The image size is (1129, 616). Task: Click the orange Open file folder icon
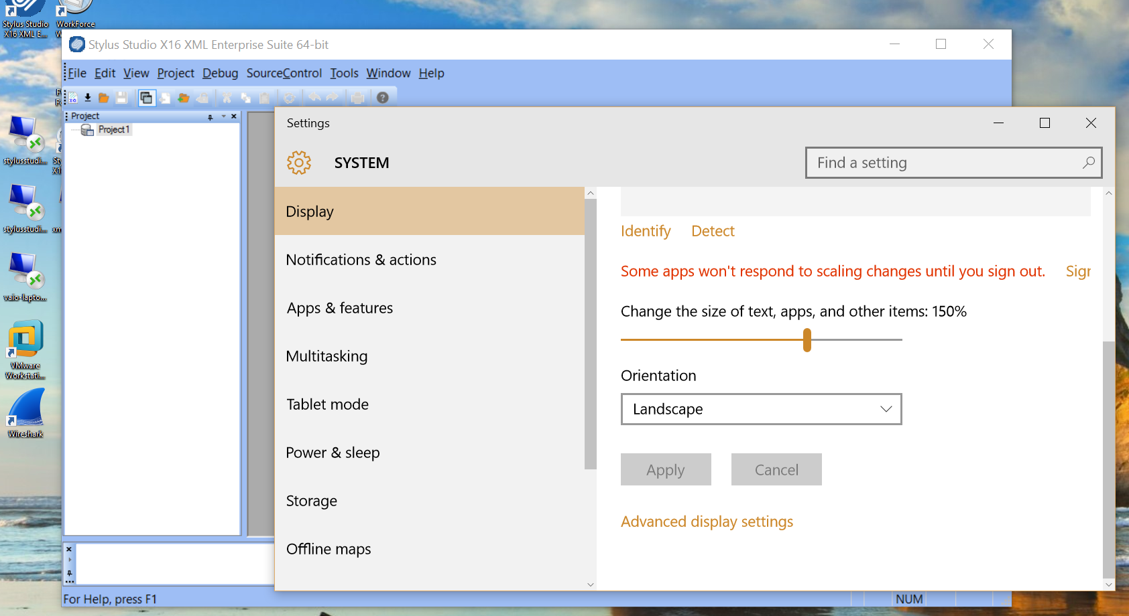coord(103,98)
